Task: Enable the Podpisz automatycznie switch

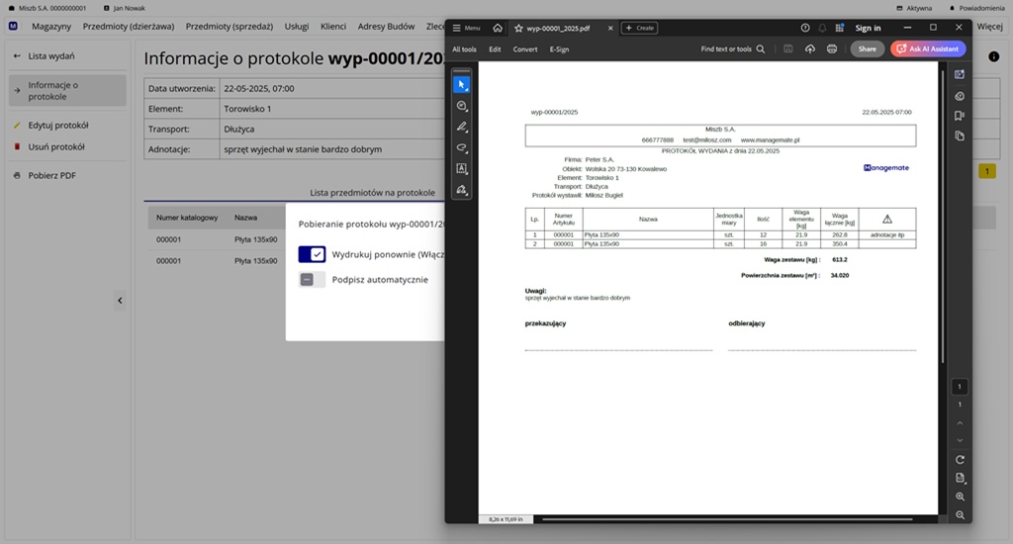Action: tap(312, 280)
